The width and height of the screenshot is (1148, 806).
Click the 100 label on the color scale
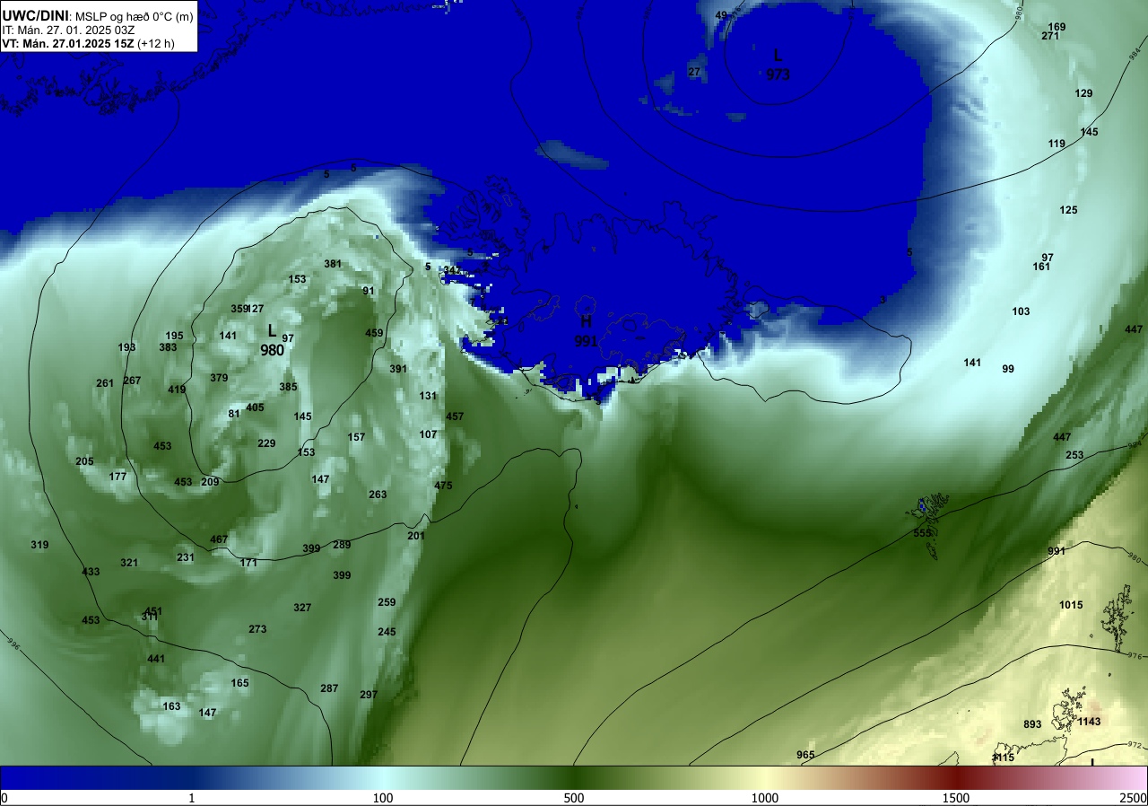[x=383, y=798]
